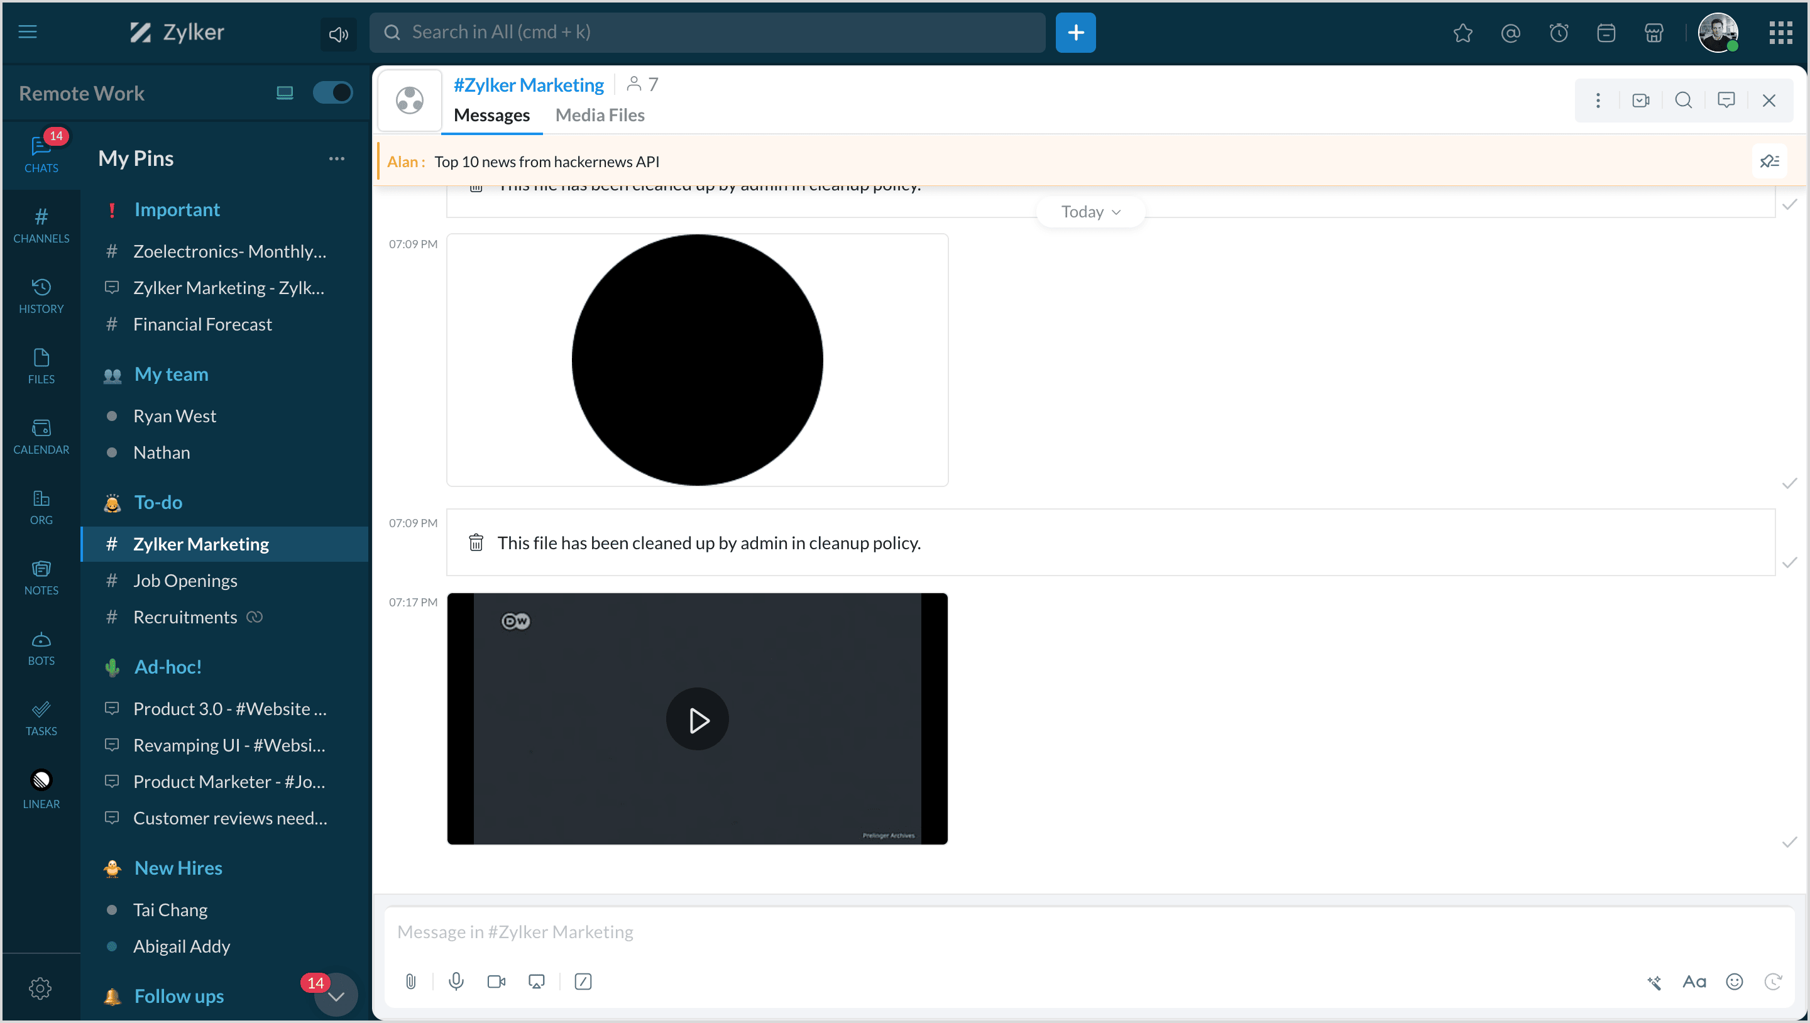The height and width of the screenshot is (1023, 1810).
Task: Open threads icon in channel header
Action: [1726, 101]
